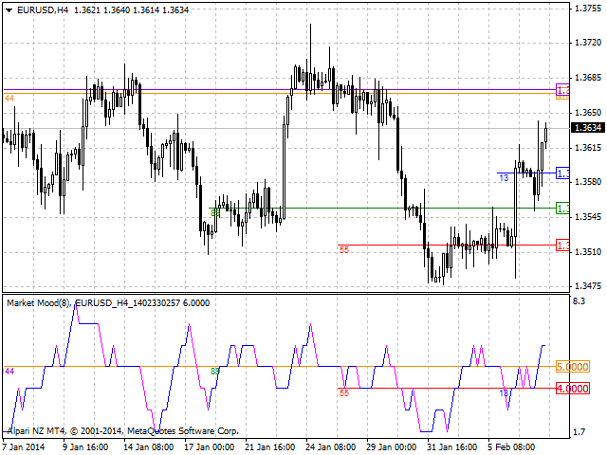This screenshot has height=455, width=607.
Task: Click the blue 13 label in the Market Mood window
Action: [x=504, y=393]
